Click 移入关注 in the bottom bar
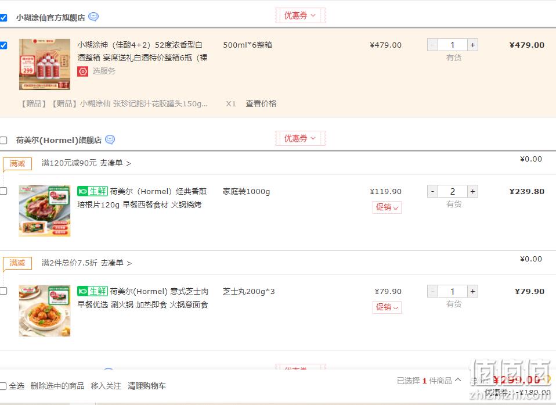Screen dimensions: 556x405 [x=106, y=386]
